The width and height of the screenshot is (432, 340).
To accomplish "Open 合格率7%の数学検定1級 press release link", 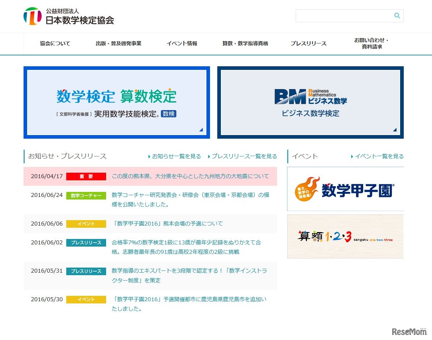I will point(186,247).
